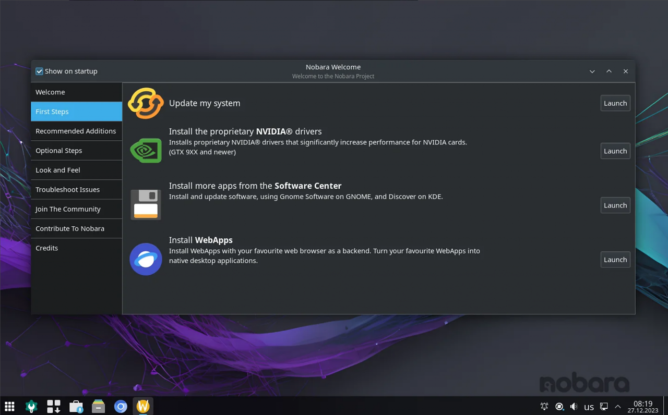Click the 'us' keyboard layout indicator
The image size is (668, 415).
click(x=589, y=407)
